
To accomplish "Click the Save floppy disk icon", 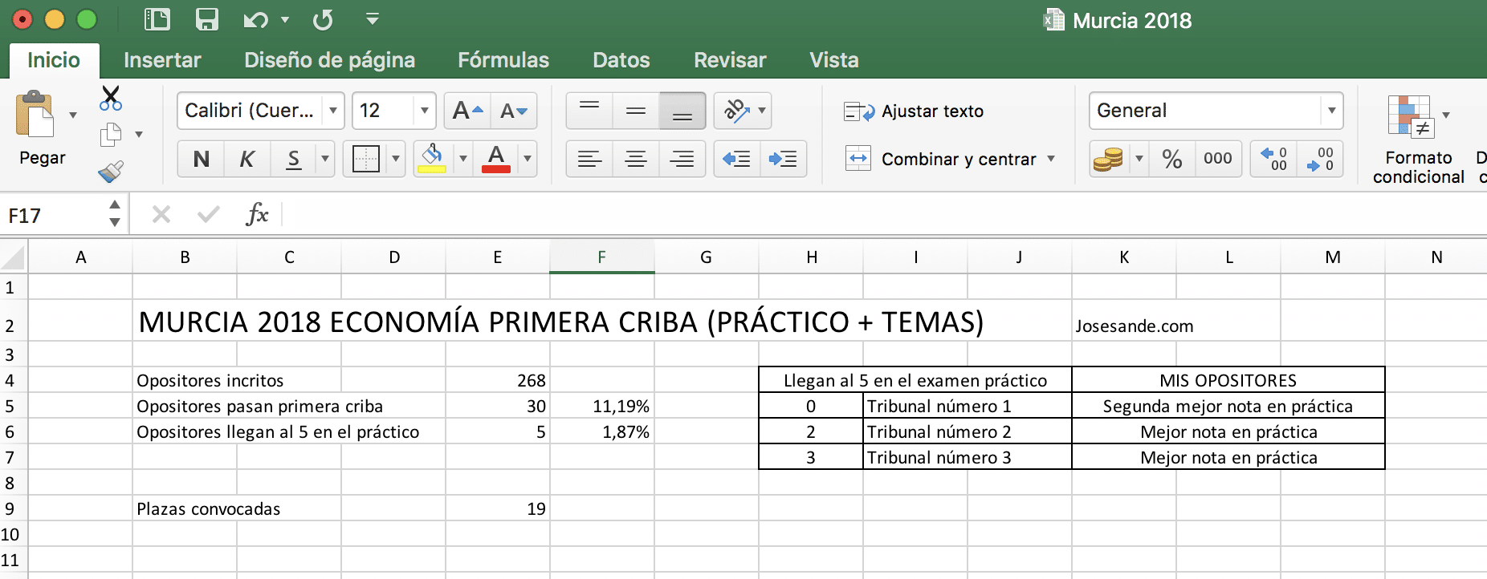I will [207, 20].
